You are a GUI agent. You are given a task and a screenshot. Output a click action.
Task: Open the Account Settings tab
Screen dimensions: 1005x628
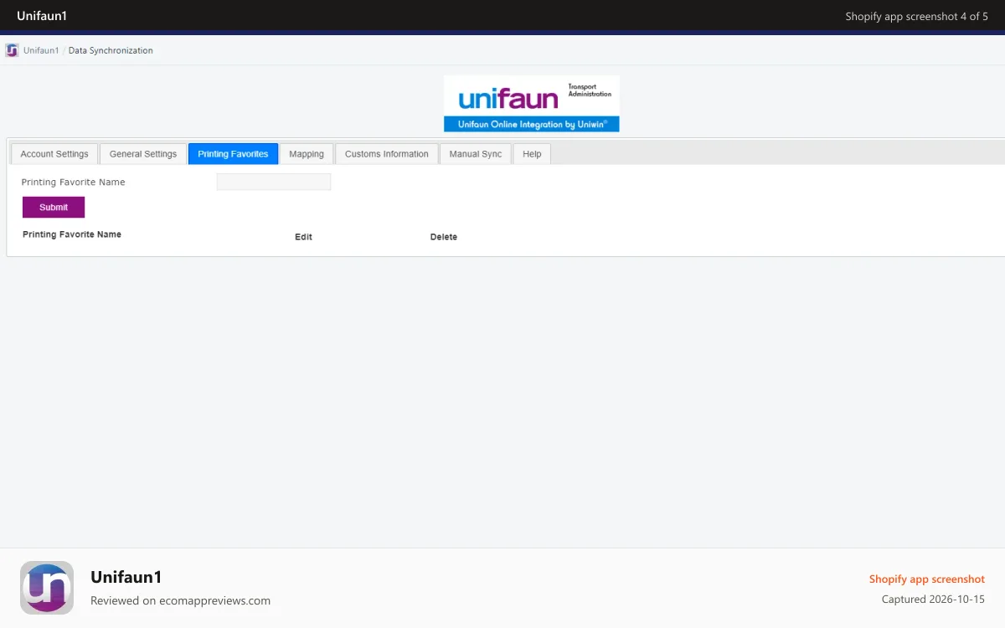54,154
